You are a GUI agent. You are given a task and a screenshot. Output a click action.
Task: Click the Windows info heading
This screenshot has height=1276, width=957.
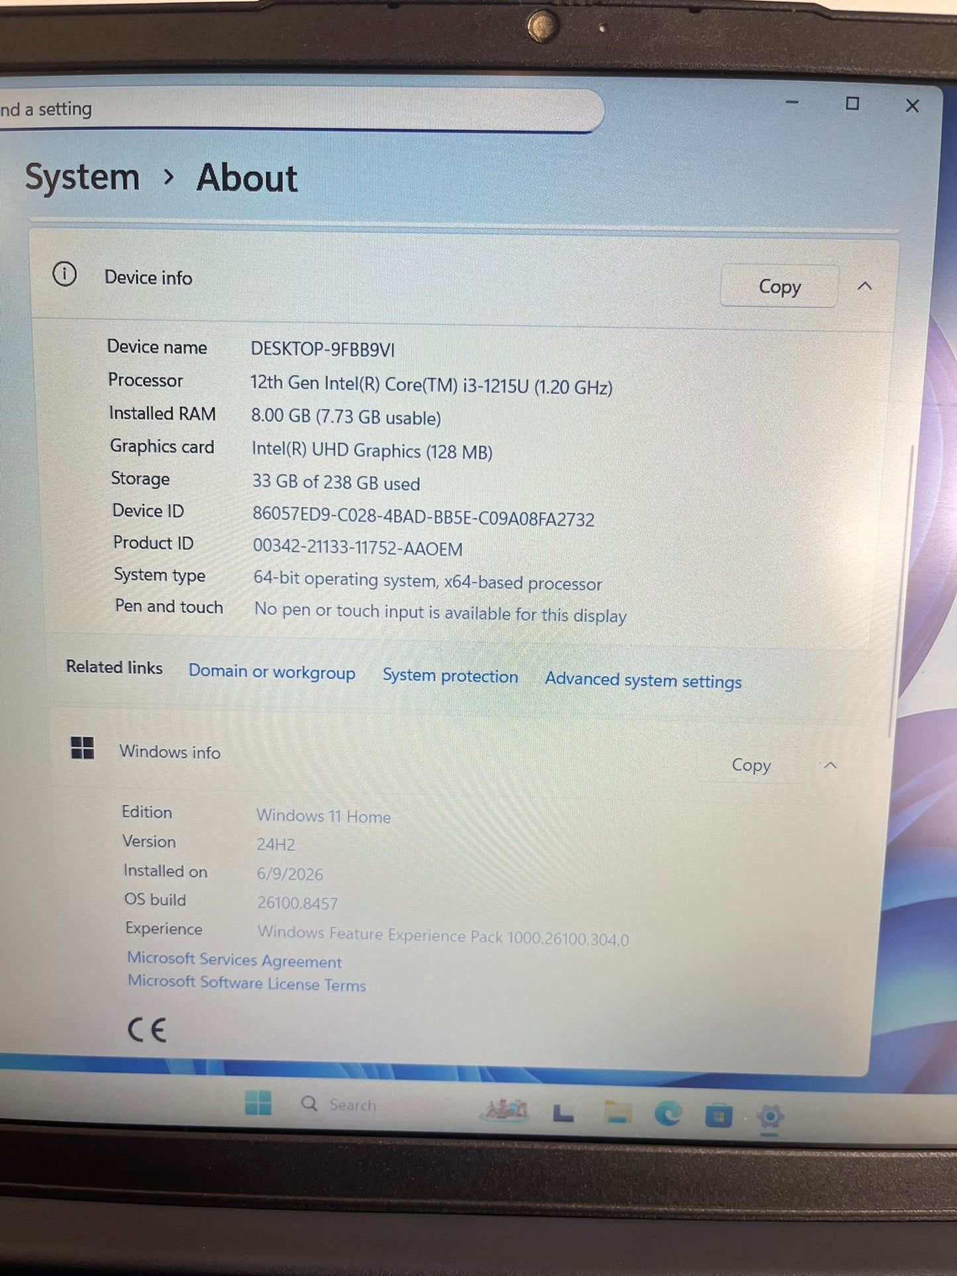pyautogui.click(x=170, y=752)
